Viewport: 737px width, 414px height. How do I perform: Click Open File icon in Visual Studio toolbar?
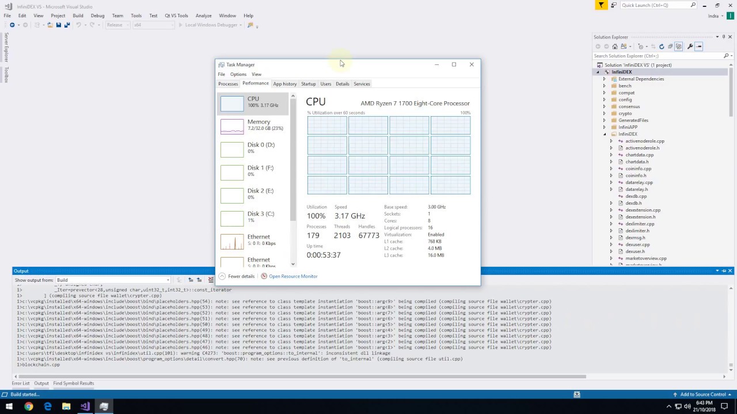[50, 25]
